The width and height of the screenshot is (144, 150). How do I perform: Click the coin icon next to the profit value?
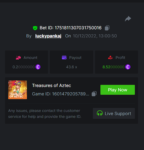point(128,67)
